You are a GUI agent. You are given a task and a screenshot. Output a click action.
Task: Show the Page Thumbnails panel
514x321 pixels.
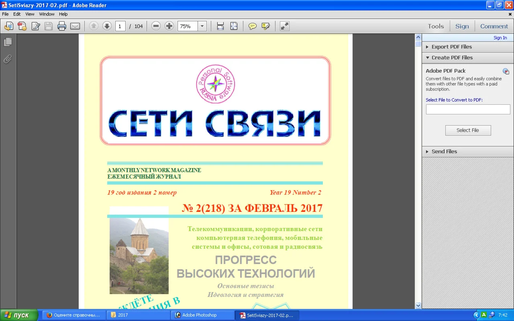pyautogui.click(x=8, y=42)
